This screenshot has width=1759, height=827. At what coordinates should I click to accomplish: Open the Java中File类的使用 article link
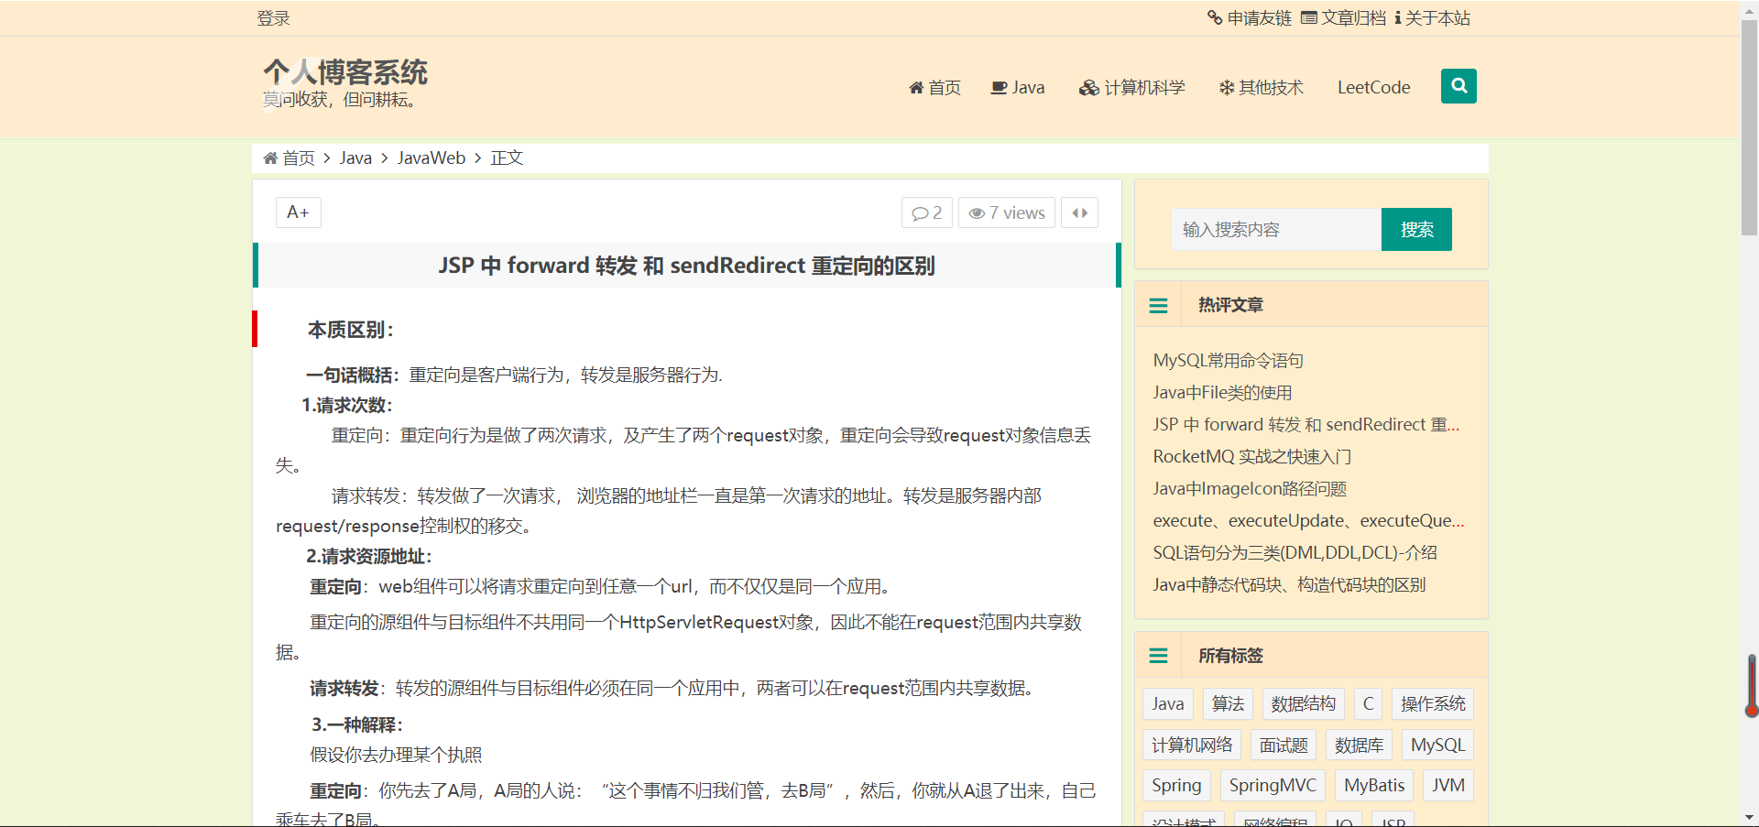[x=1222, y=393]
